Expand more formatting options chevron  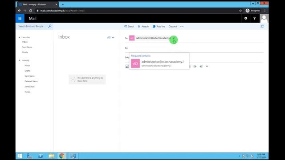[207, 66]
